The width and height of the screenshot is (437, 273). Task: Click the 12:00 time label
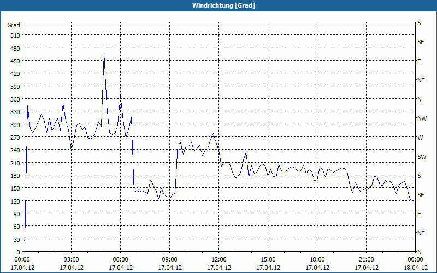click(x=219, y=260)
